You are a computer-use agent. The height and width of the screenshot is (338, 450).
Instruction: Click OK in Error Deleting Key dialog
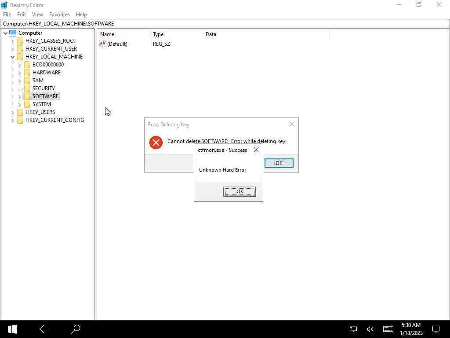[x=279, y=163]
